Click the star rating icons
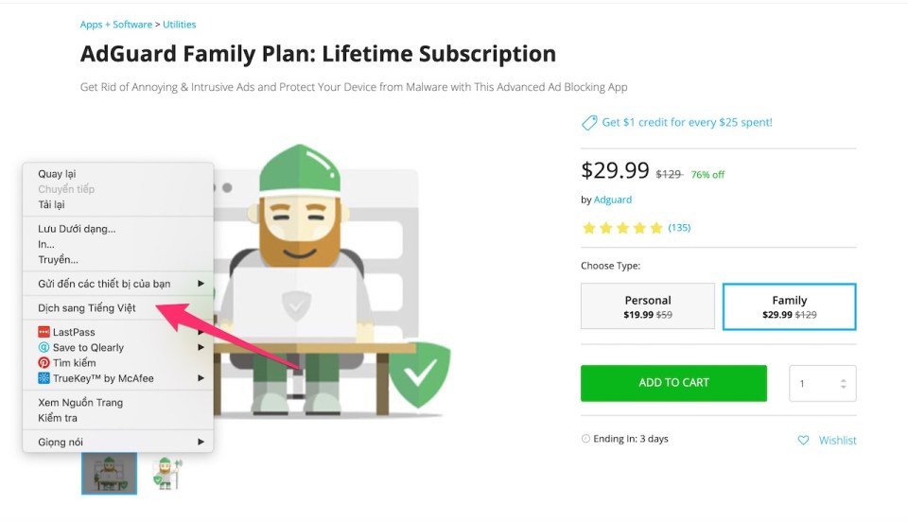908x522 pixels. point(622,228)
